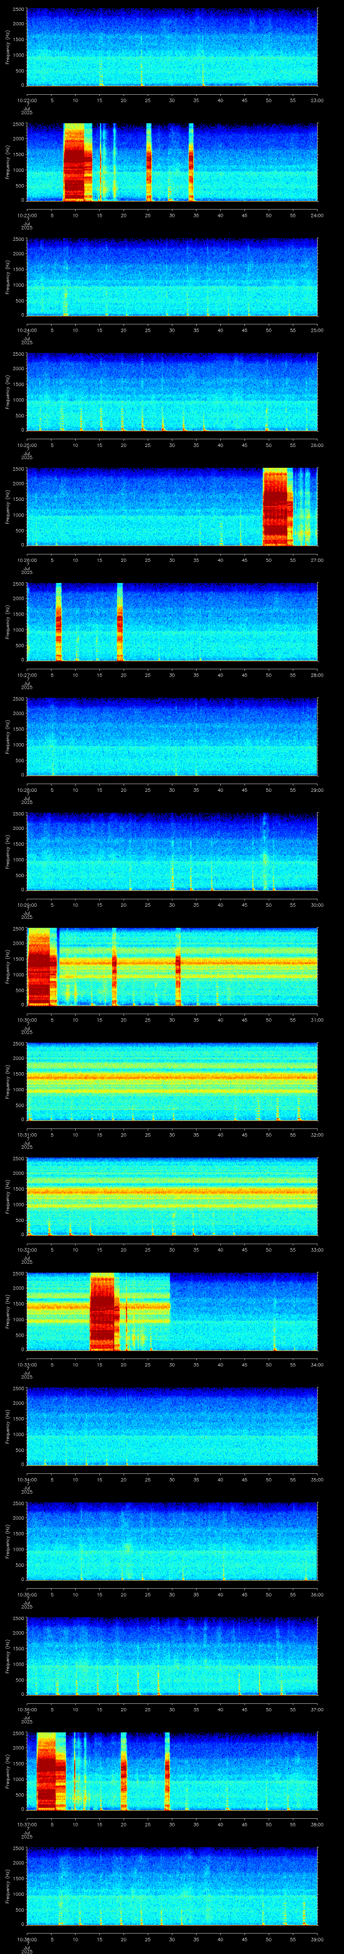Click the 10:31:00 start time label

pos(27,1135)
